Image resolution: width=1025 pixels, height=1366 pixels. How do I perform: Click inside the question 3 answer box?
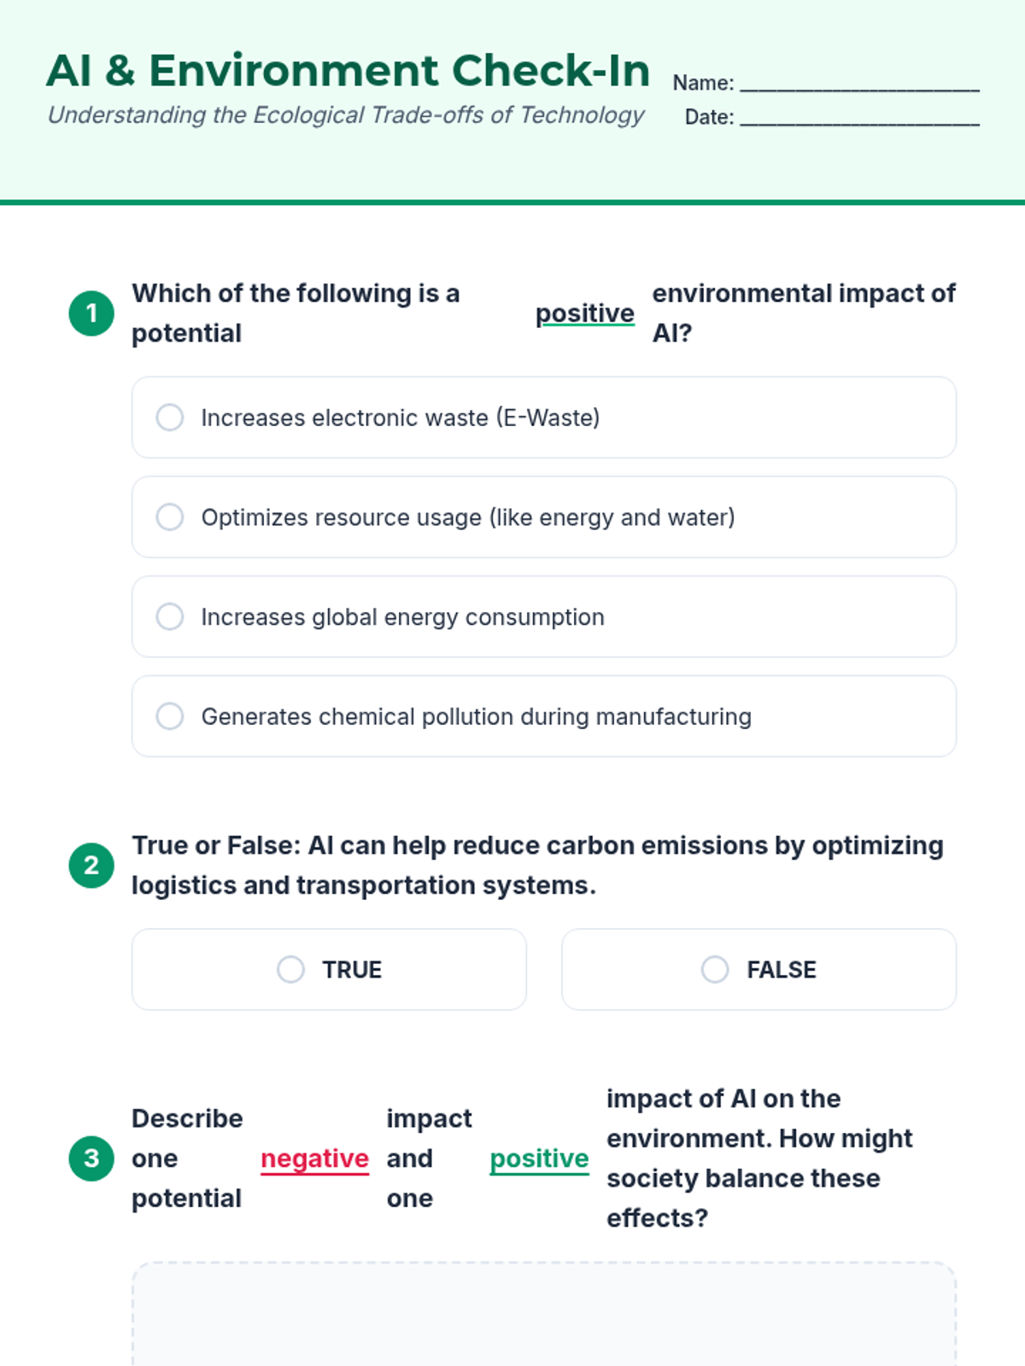[x=543, y=1315]
